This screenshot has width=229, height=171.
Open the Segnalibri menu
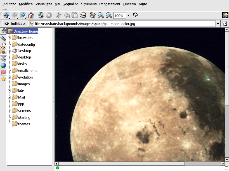point(70,4)
